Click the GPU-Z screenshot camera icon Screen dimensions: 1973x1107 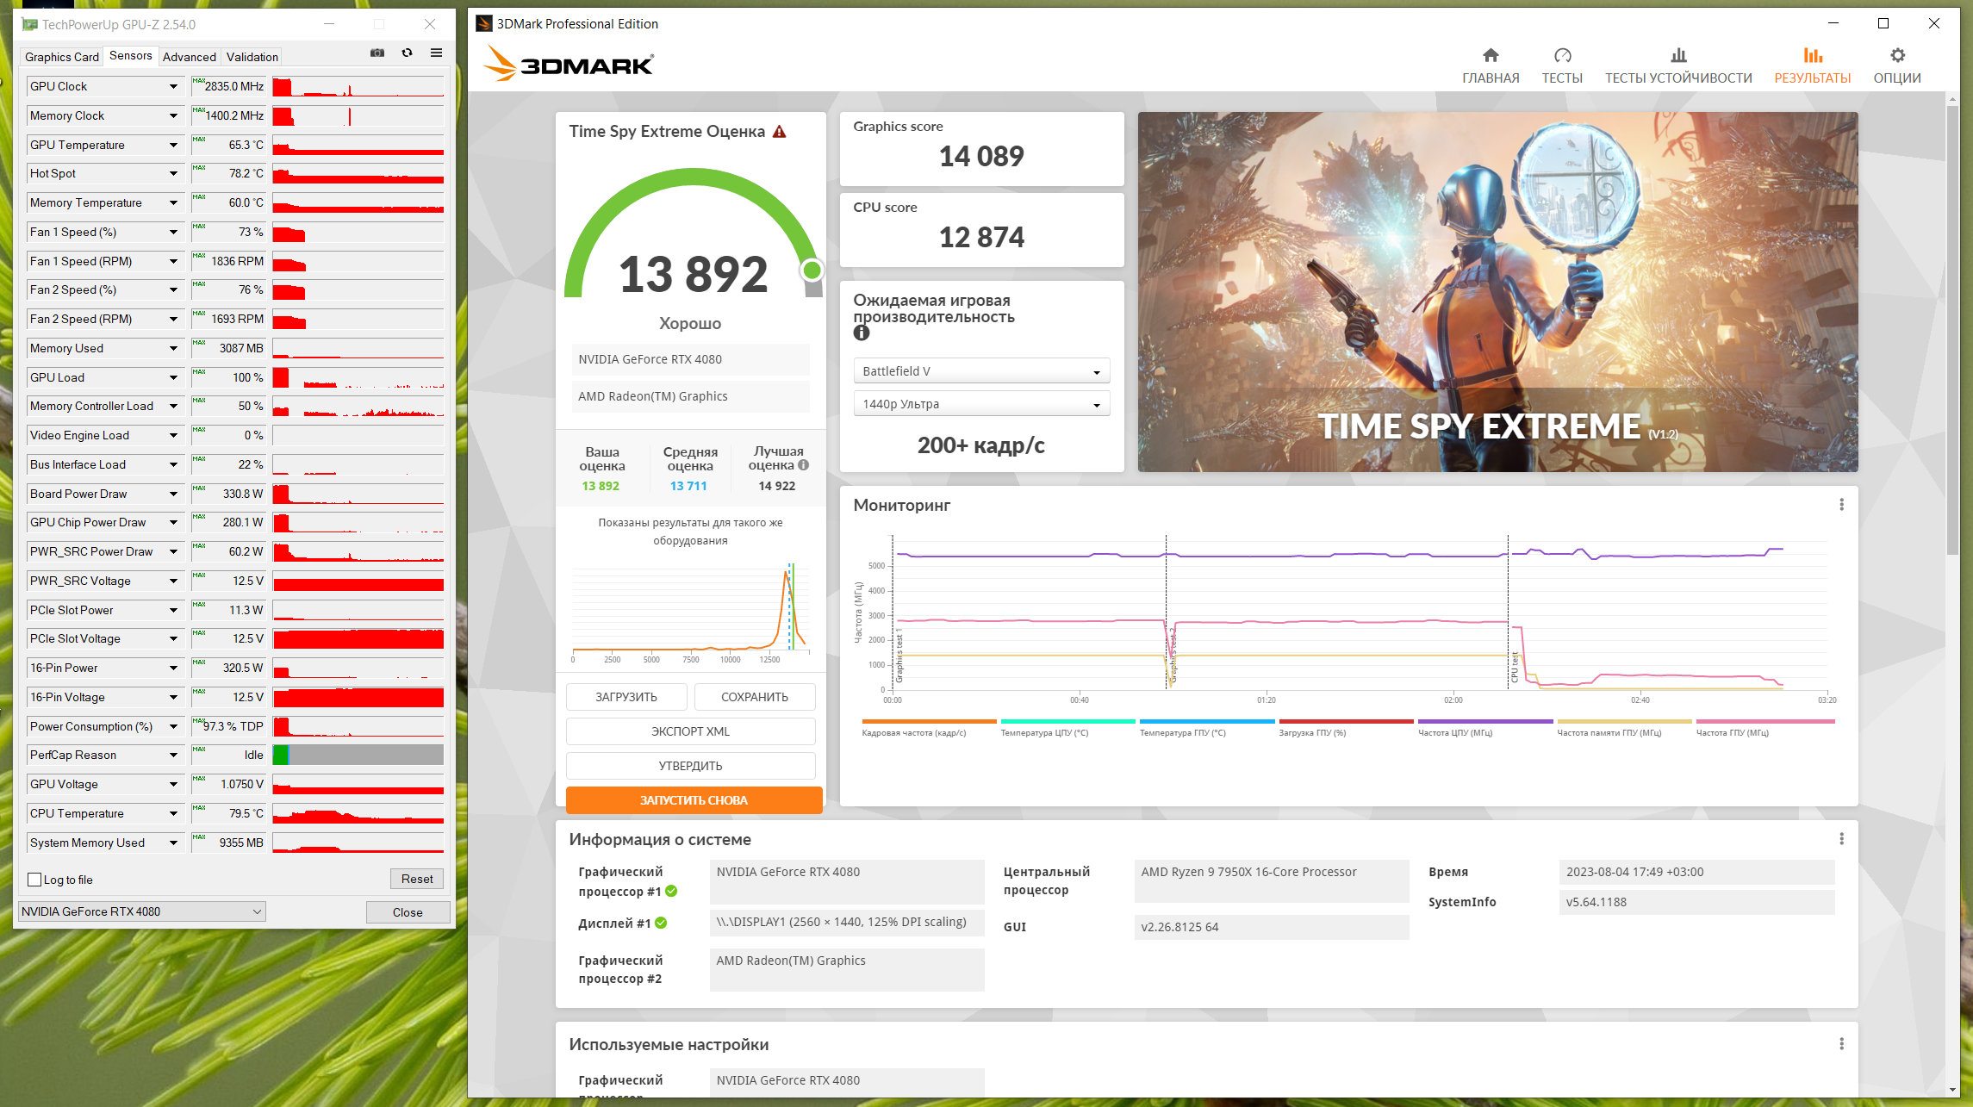pos(377,53)
